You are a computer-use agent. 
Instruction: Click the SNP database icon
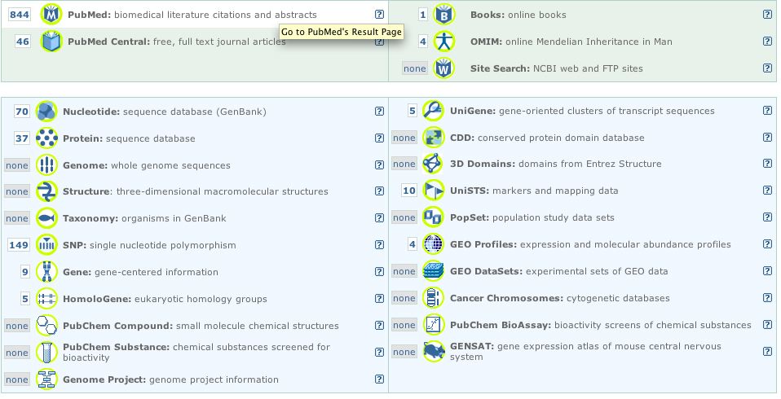point(46,245)
